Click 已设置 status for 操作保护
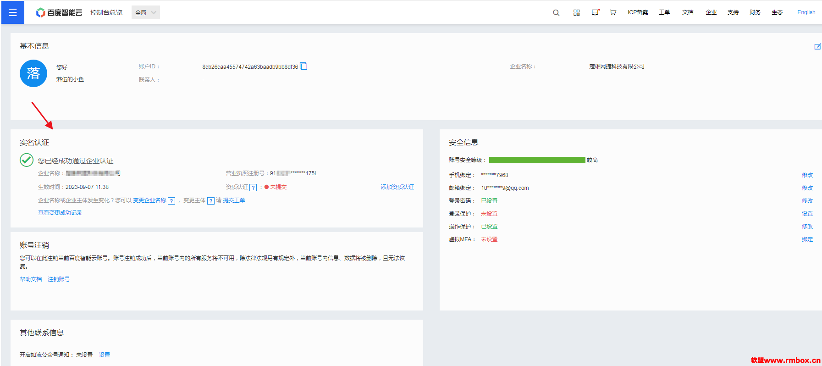 pyautogui.click(x=489, y=227)
